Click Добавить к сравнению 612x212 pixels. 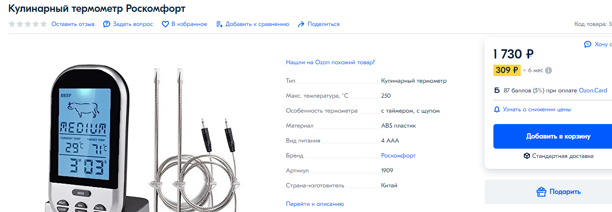click(x=257, y=24)
